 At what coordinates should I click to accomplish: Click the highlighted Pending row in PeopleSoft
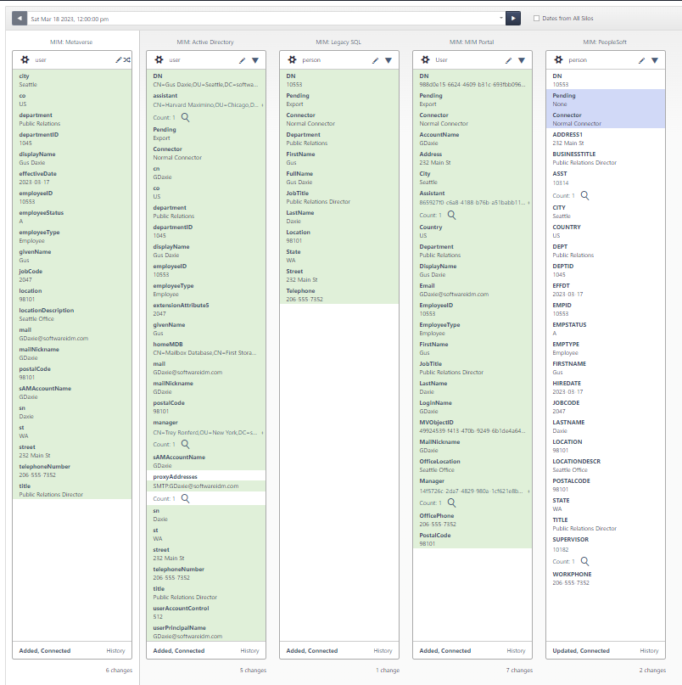(x=606, y=99)
